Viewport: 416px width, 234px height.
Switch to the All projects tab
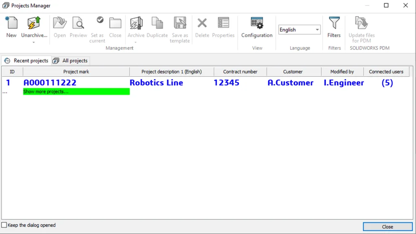pos(71,61)
